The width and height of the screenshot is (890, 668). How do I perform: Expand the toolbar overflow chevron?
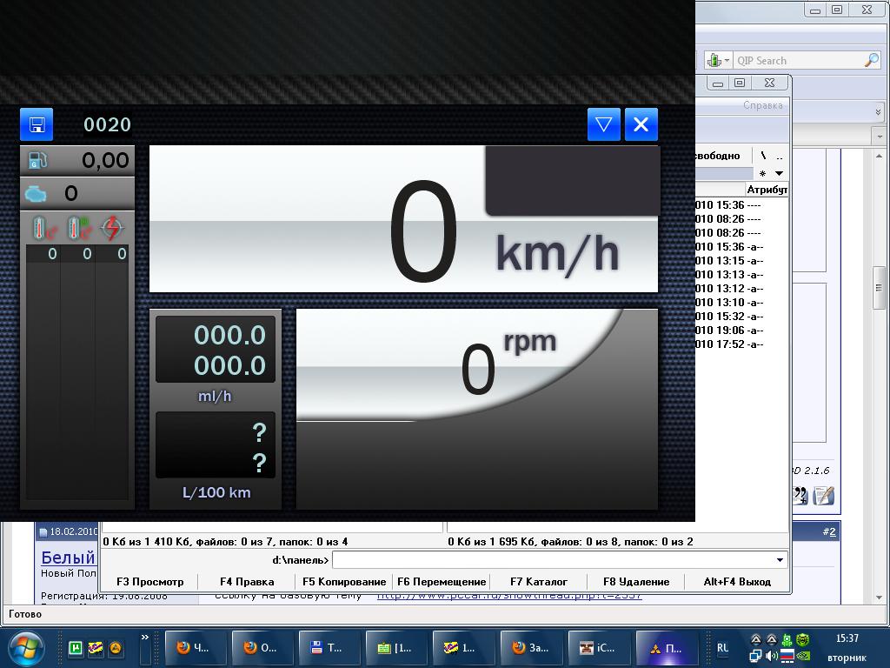[878, 112]
